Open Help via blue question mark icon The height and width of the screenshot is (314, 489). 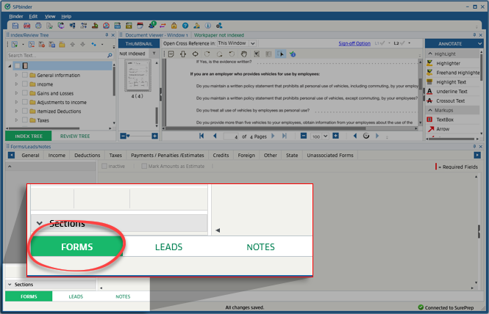[x=185, y=25]
